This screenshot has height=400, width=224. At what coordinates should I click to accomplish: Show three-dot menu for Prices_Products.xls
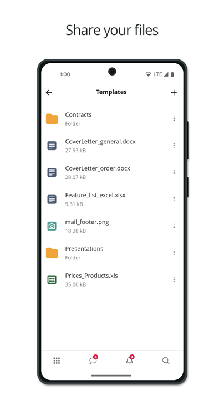pos(174,279)
